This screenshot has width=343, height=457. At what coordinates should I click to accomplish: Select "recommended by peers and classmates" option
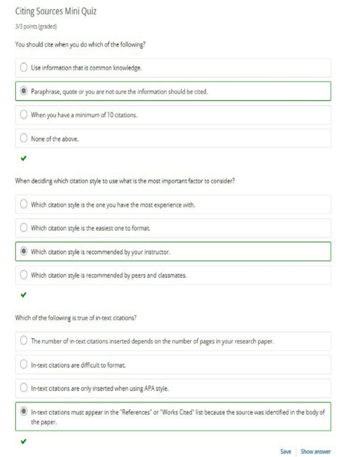[24, 275]
